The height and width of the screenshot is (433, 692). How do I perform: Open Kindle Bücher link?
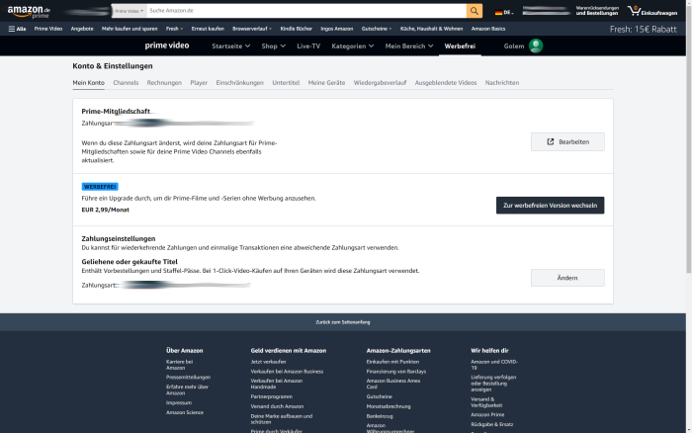297,29
